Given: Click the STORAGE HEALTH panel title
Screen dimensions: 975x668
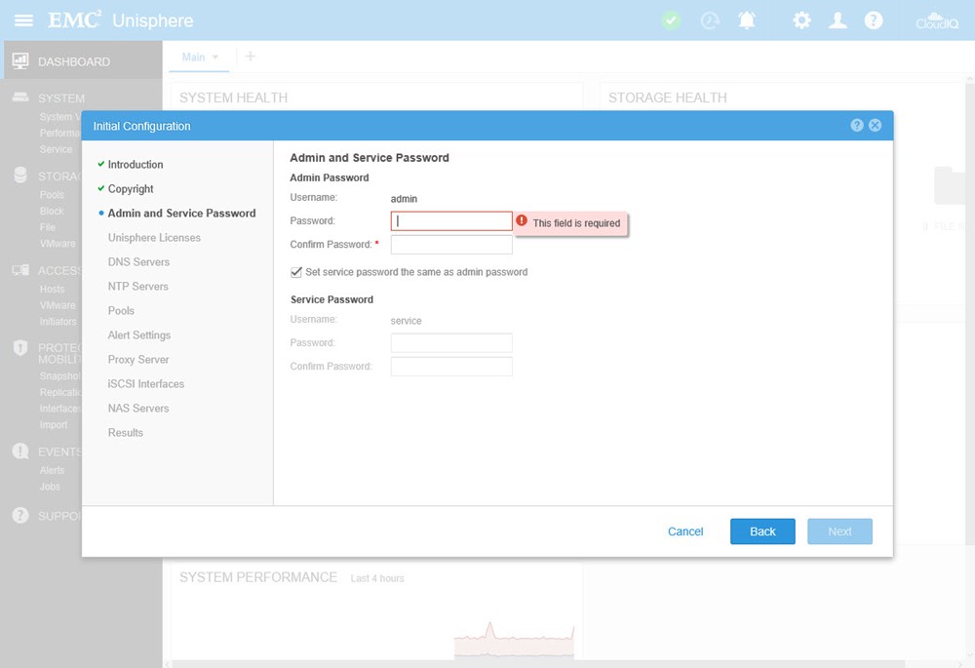Looking at the screenshot, I should pyautogui.click(x=667, y=98).
